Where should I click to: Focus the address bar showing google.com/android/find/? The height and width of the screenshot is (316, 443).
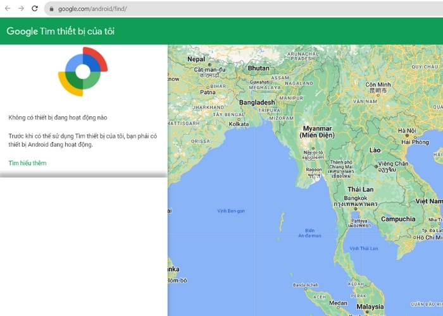243,9
